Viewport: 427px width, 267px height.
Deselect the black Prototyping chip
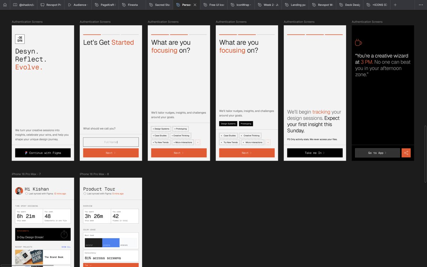coord(246,124)
